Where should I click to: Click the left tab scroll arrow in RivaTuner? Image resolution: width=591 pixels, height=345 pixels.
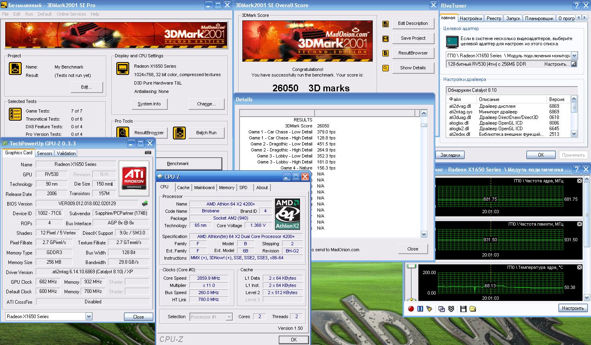point(579,18)
